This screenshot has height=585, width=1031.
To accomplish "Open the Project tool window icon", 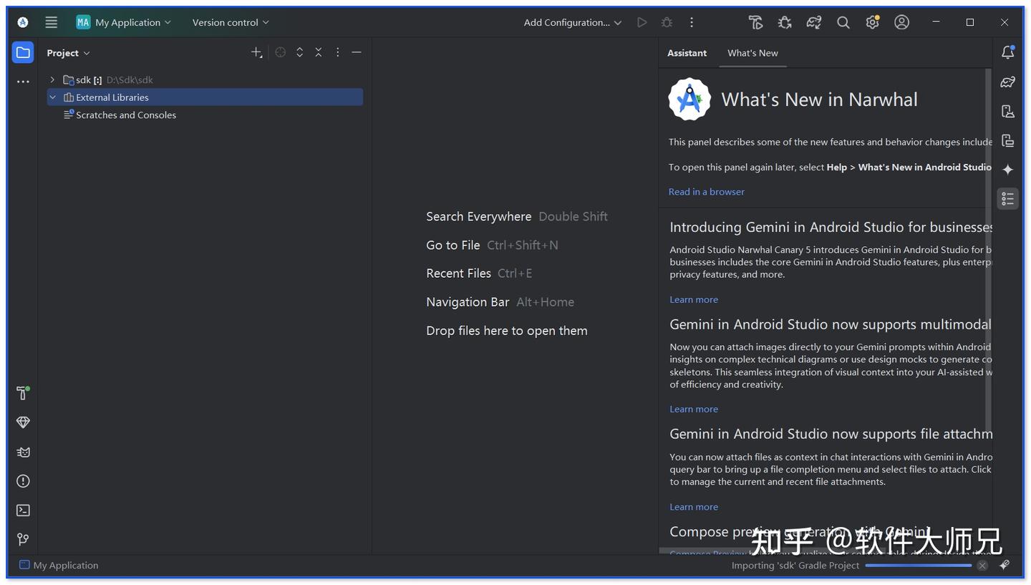I will coord(23,52).
